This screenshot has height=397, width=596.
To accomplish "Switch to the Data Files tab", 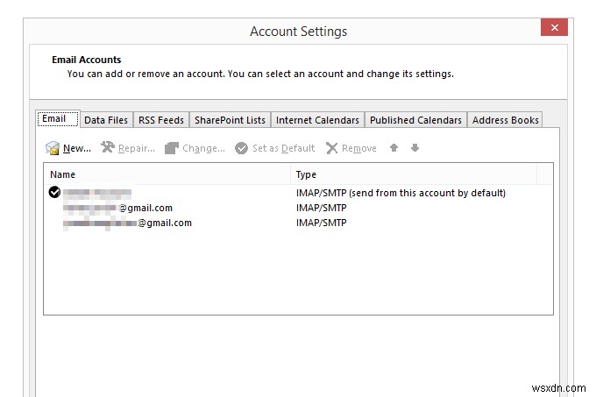I will click(x=106, y=120).
